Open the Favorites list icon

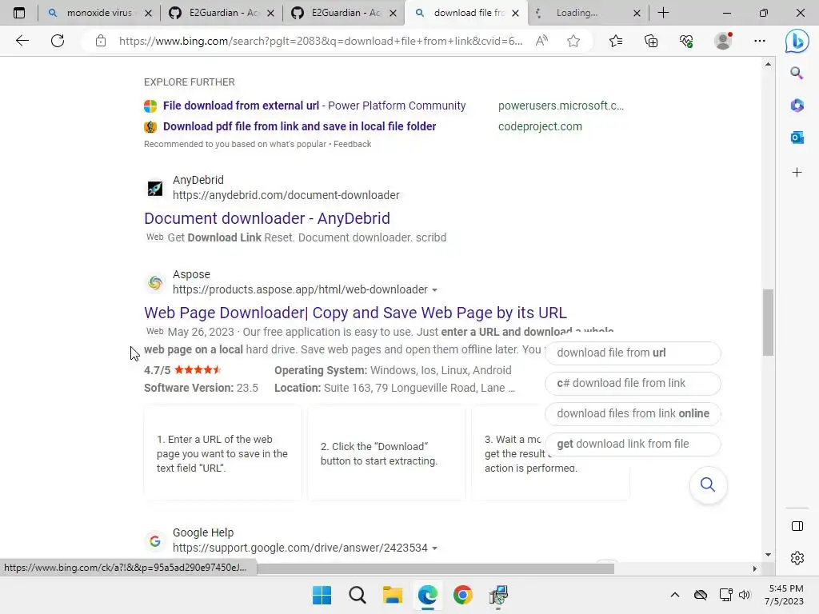point(616,41)
